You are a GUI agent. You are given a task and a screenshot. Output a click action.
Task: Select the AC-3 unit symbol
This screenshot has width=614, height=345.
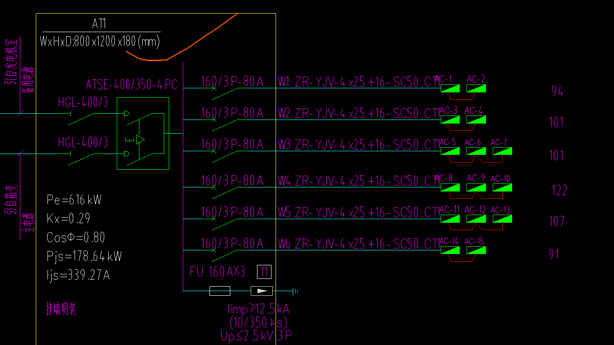[450, 120]
